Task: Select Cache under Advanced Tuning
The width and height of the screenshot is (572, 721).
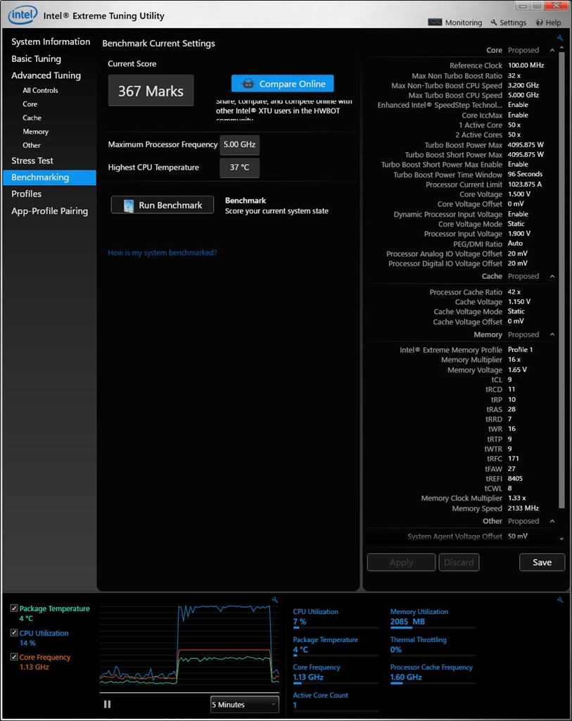Action: tap(32, 118)
